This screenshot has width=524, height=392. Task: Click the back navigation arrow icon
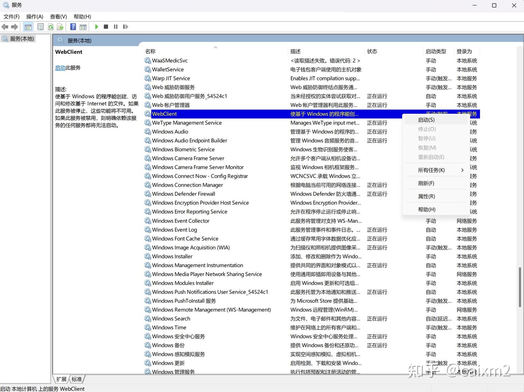(5, 27)
